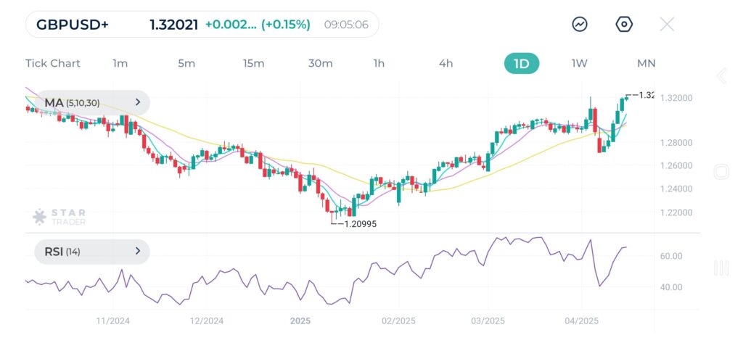Select the 1m timeframe
Viewport: 743px width, 343px height.
(x=120, y=63)
